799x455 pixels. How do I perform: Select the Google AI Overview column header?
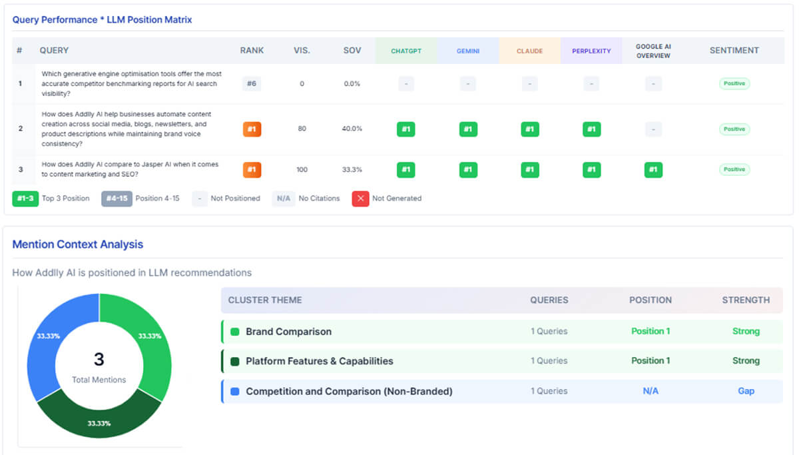pos(653,51)
